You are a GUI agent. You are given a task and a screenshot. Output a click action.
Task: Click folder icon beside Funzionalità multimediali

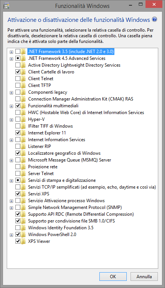pos(23,106)
